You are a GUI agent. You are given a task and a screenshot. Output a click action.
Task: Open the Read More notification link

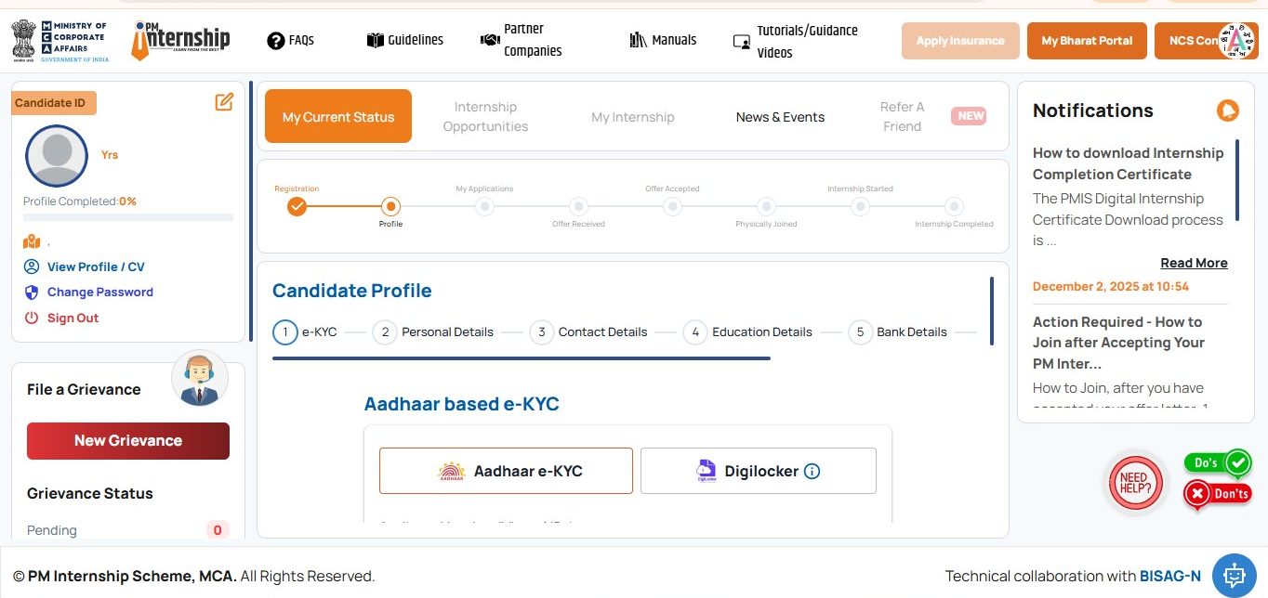1194,263
